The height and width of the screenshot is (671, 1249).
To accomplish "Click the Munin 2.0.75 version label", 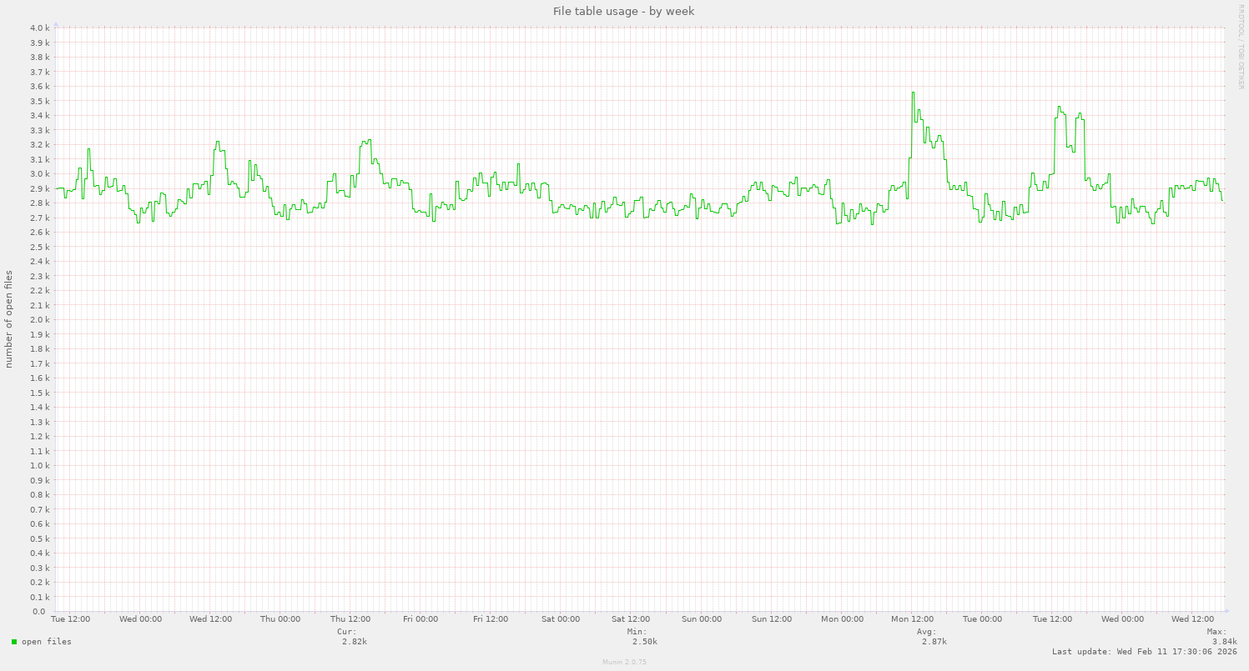I will pyautogui.click(x=623, y=662).
